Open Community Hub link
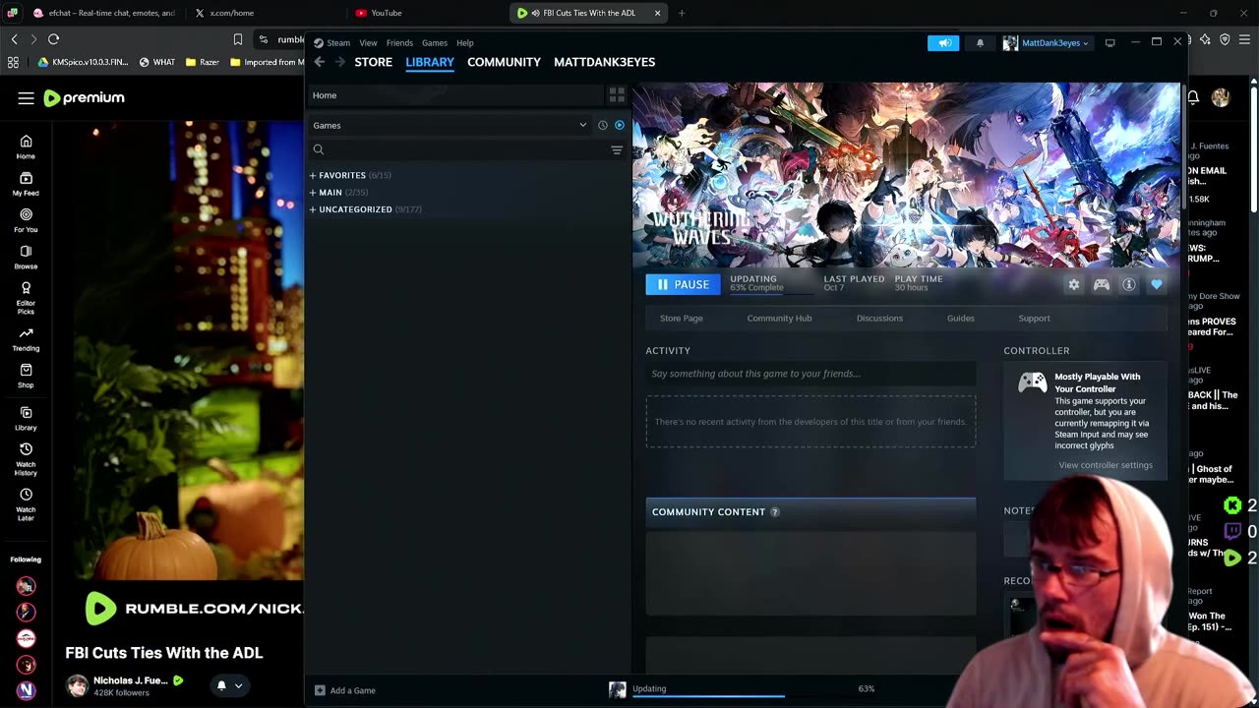1259x708 pixels. pyautogui.click(x=779, y=319)
